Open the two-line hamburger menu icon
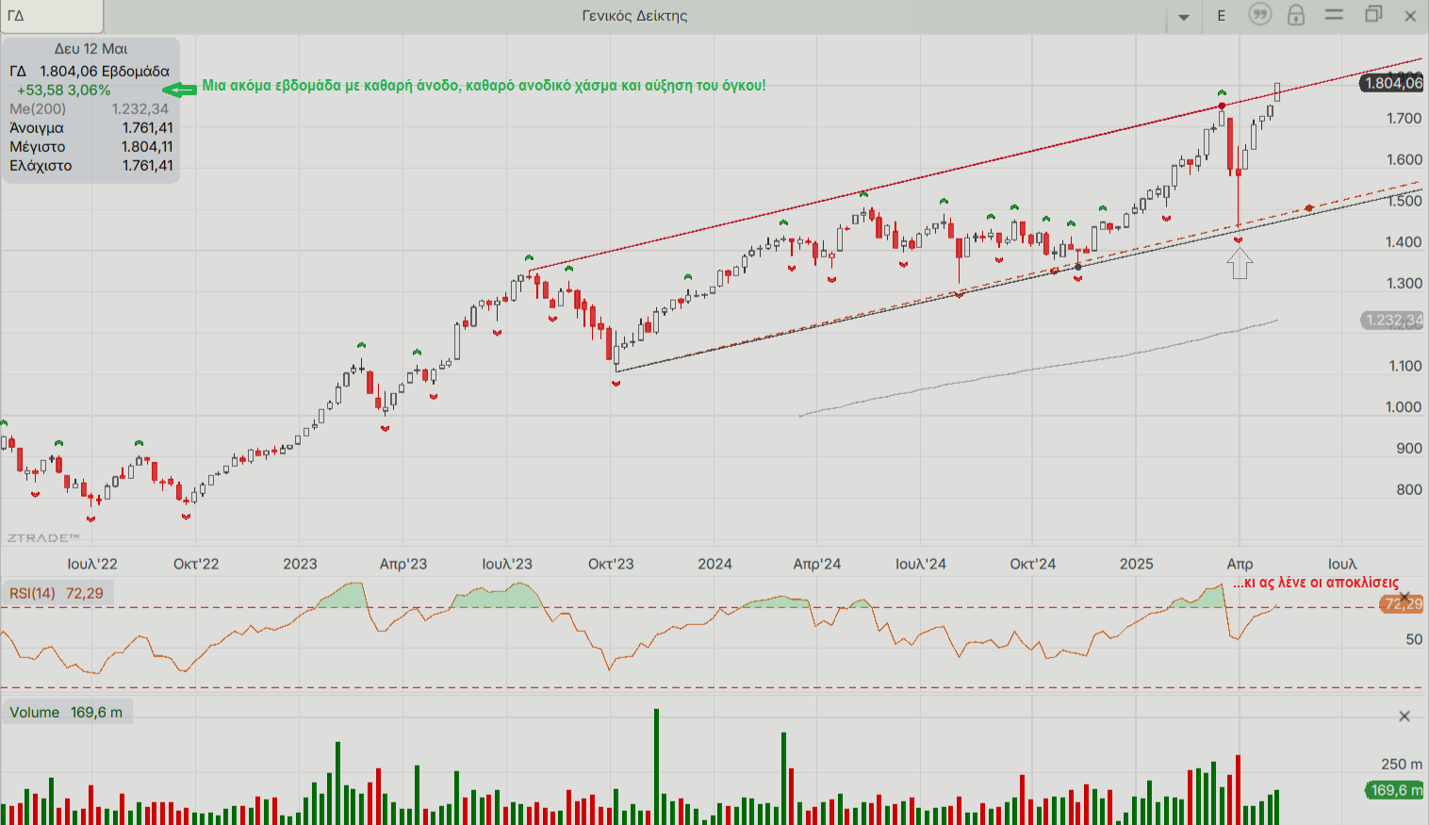Screen dimensions: 1429x825 [x=1334, y=15]
